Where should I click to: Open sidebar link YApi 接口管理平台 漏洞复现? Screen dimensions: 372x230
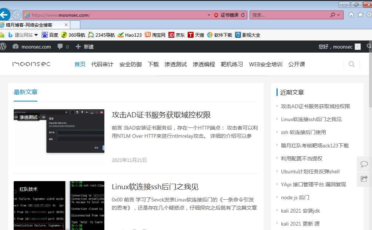pos(314,184)
